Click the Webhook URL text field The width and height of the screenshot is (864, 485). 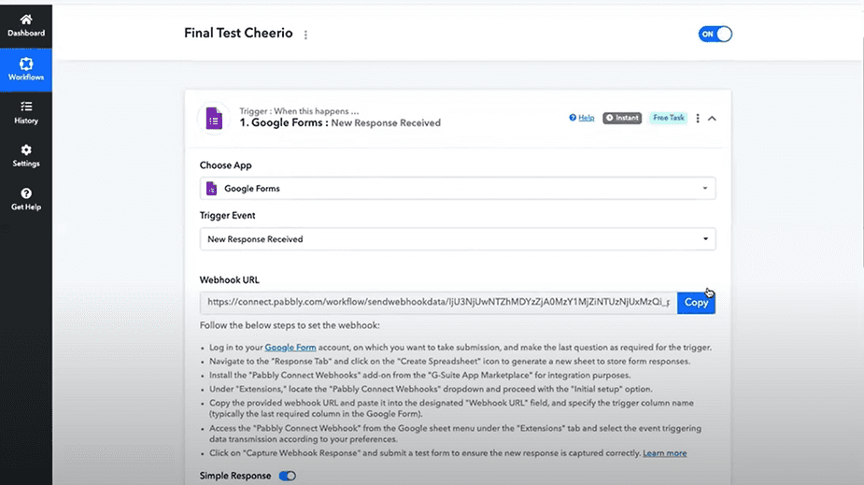tap(438, 303)
